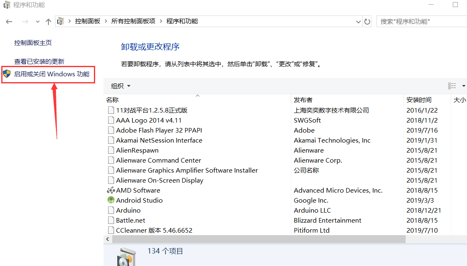Click the programs icon in details pane
Image resolution: width=467 pixels, height=266 pixels.
point(126,256)
